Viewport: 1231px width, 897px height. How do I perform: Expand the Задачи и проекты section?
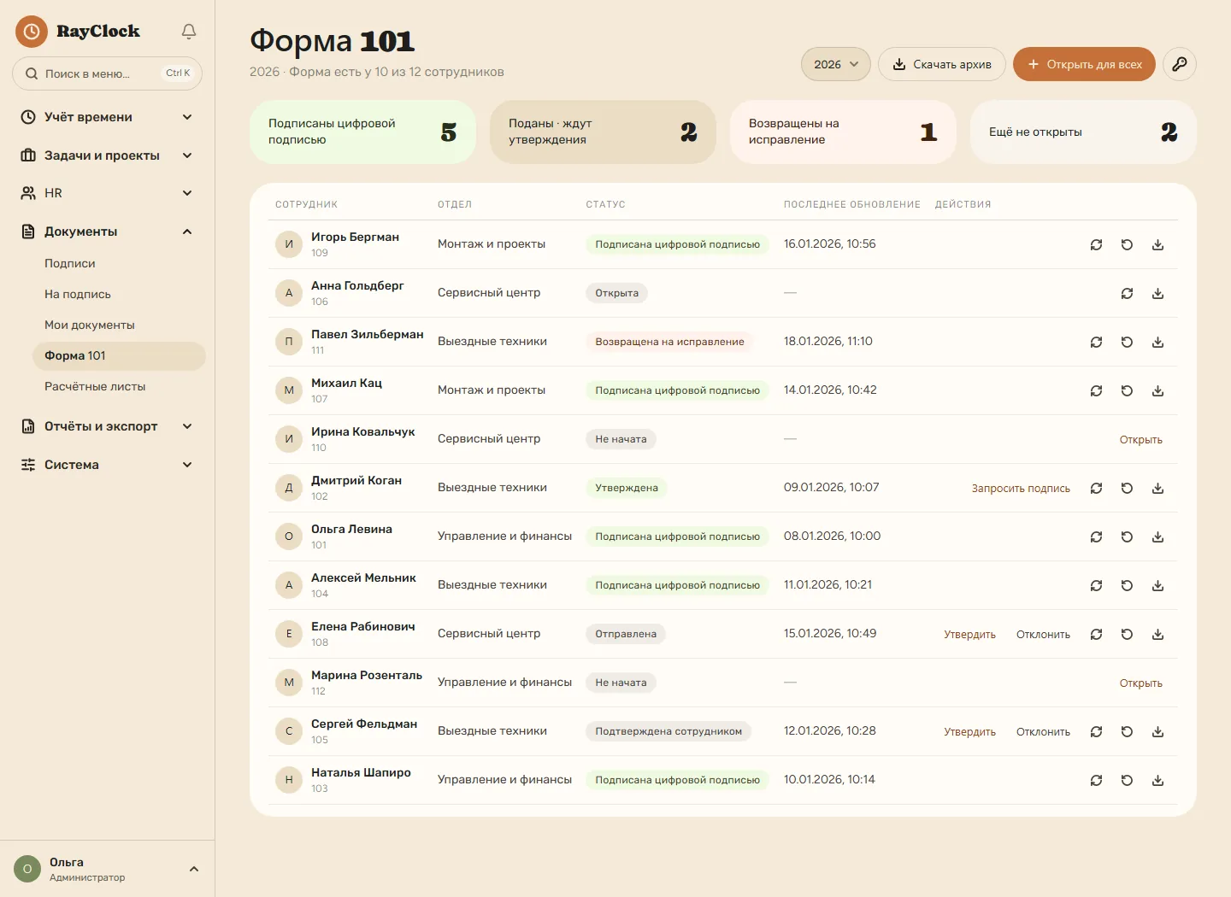pos(108,155)
